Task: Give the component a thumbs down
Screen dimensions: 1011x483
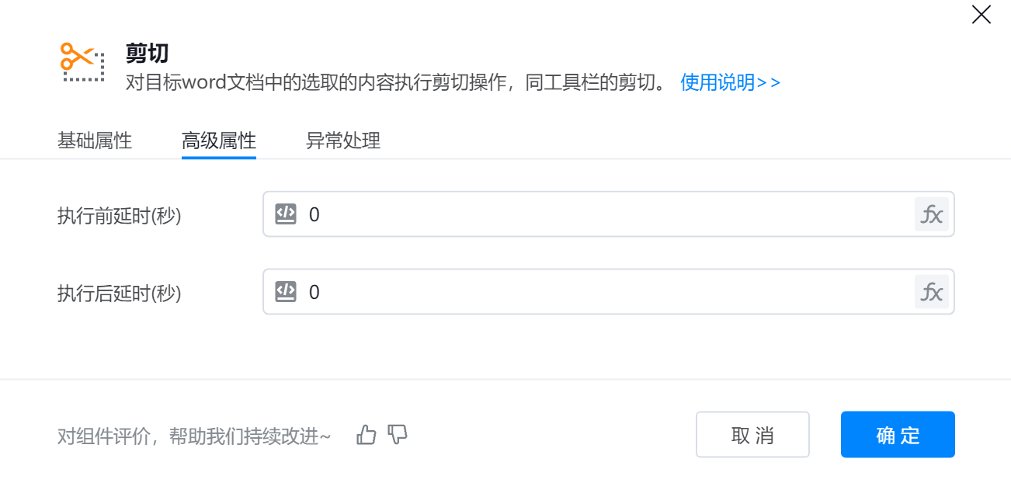Action: 398,435
